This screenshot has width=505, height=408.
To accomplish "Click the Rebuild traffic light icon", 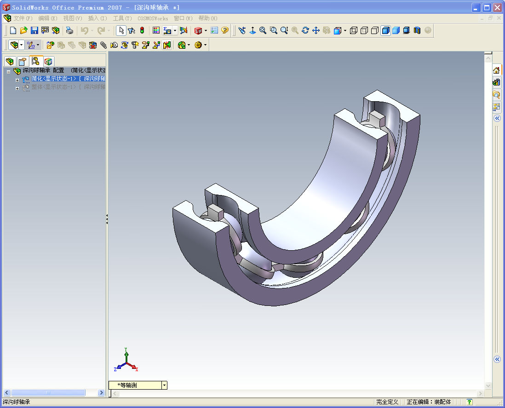I will pyautogui.click(x=142, y=31).
